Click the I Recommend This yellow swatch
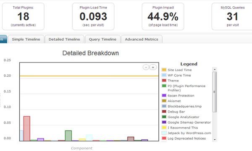 click(x=164, y=128)
